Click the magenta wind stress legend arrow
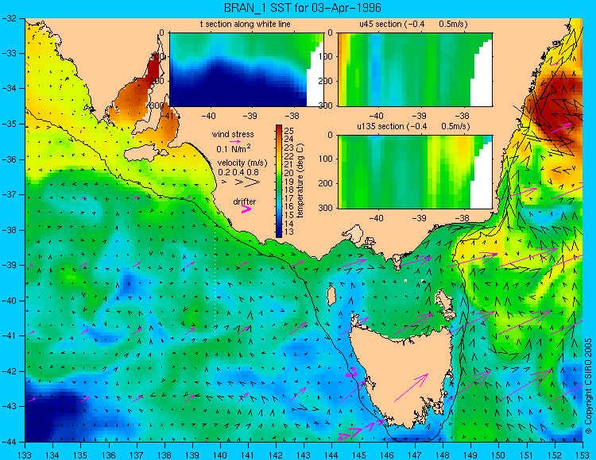 (x=235, y=141)
